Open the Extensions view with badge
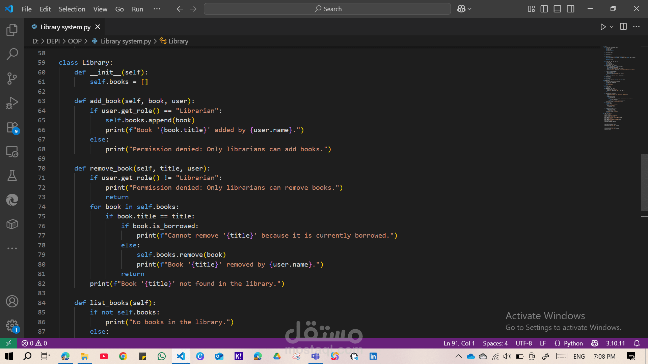 [12, 127]
